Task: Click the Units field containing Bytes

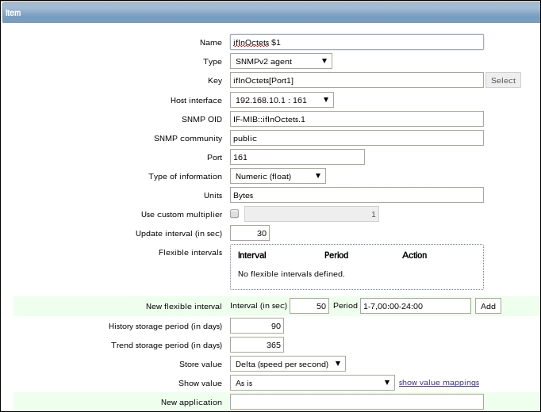Action: (356, 195)
